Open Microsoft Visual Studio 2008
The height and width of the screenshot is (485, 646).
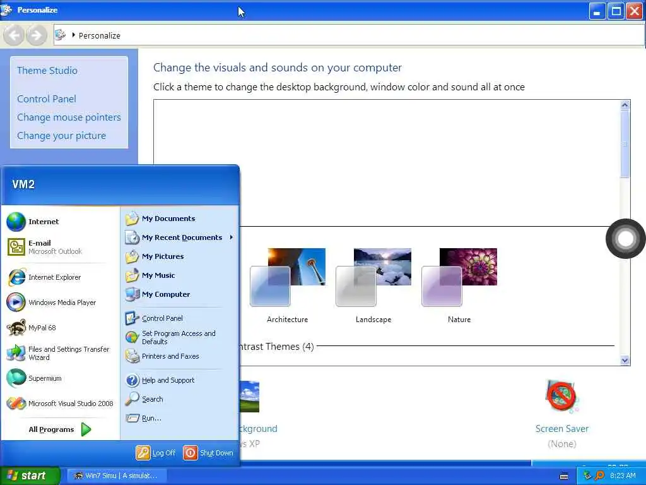click(x=60, y=404)
